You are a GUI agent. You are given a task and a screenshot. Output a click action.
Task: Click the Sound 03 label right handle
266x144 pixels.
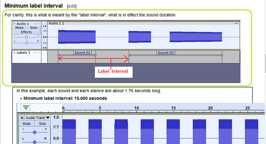click(222, 55)
